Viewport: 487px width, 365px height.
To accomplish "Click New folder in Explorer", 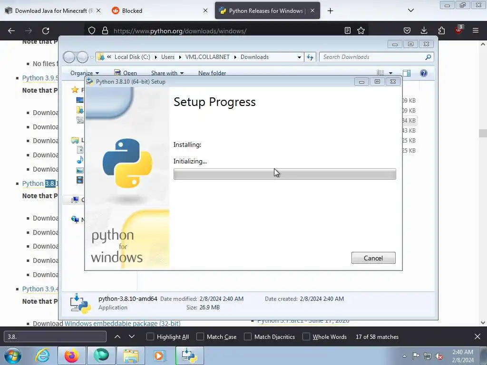I will pos(212,73).
